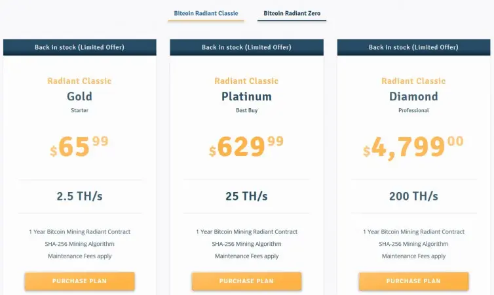Screen dimensions: 494x295
Task: Purchase the Platinum plan
Action: tap(246, 281)
